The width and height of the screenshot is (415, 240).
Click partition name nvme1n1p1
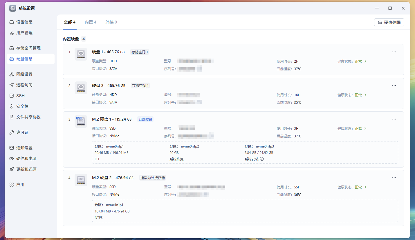[115, 205]
